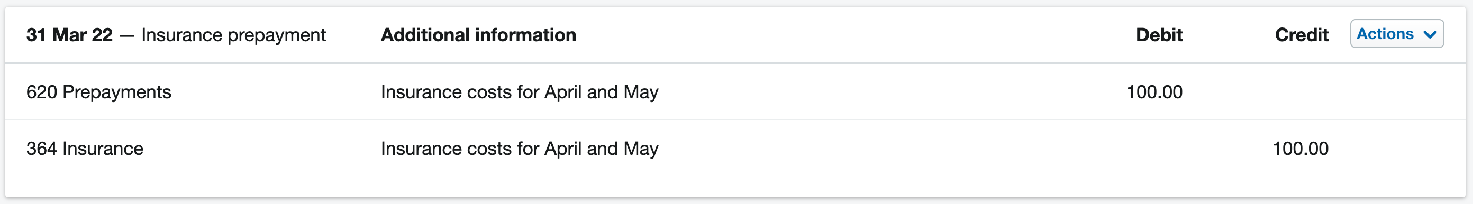Click the 100.00 credit amount for Insurance

[1301, 149]
